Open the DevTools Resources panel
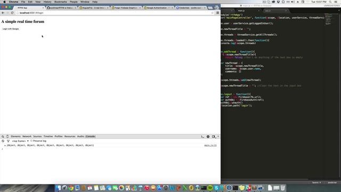Screen dimensions: 341x192 tap(70, 137)
